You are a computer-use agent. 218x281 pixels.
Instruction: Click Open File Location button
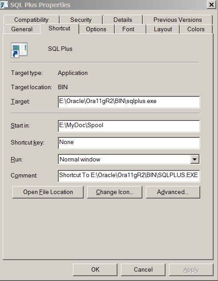tap(48, 192)
